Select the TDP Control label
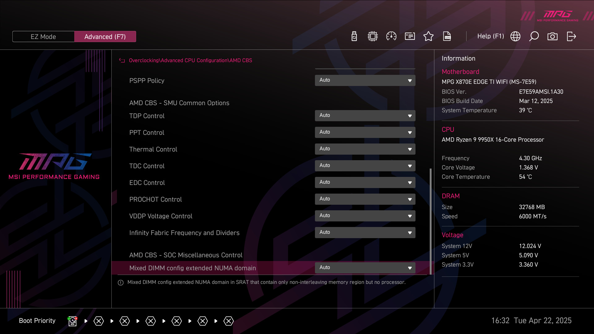 pyautogui.click(x=147, y=116)
